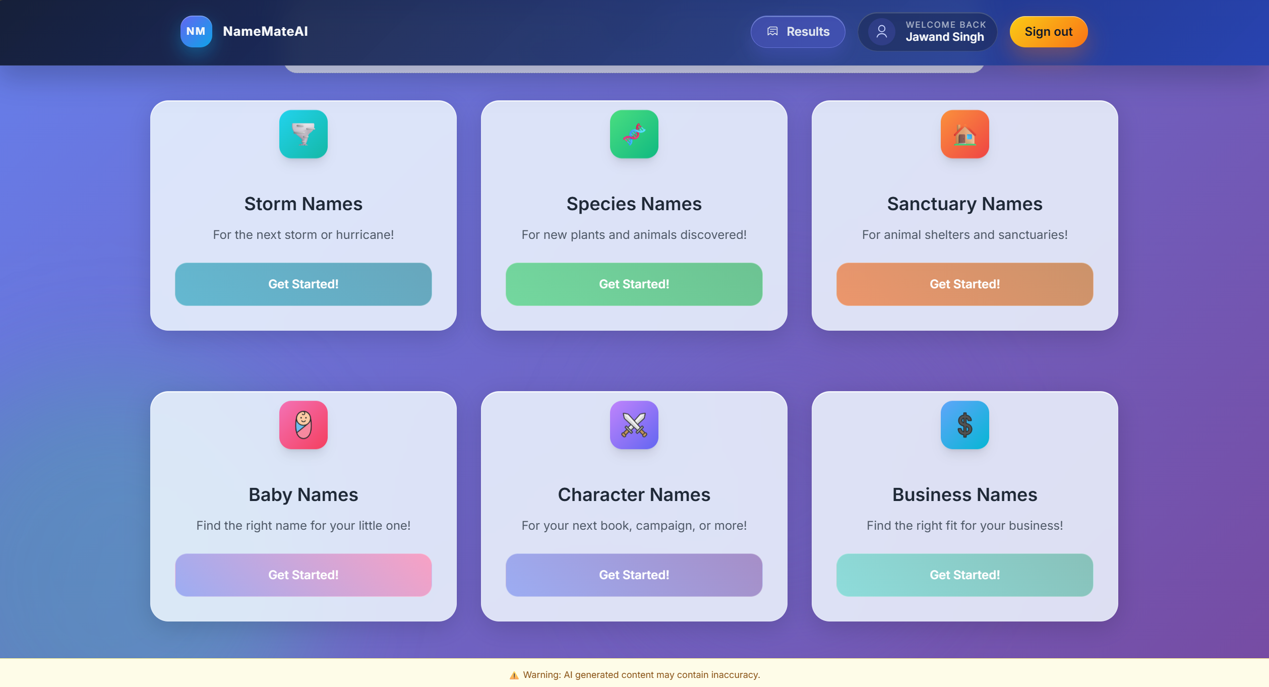
Task: Start generating Character Names
Action: point(634,575)
